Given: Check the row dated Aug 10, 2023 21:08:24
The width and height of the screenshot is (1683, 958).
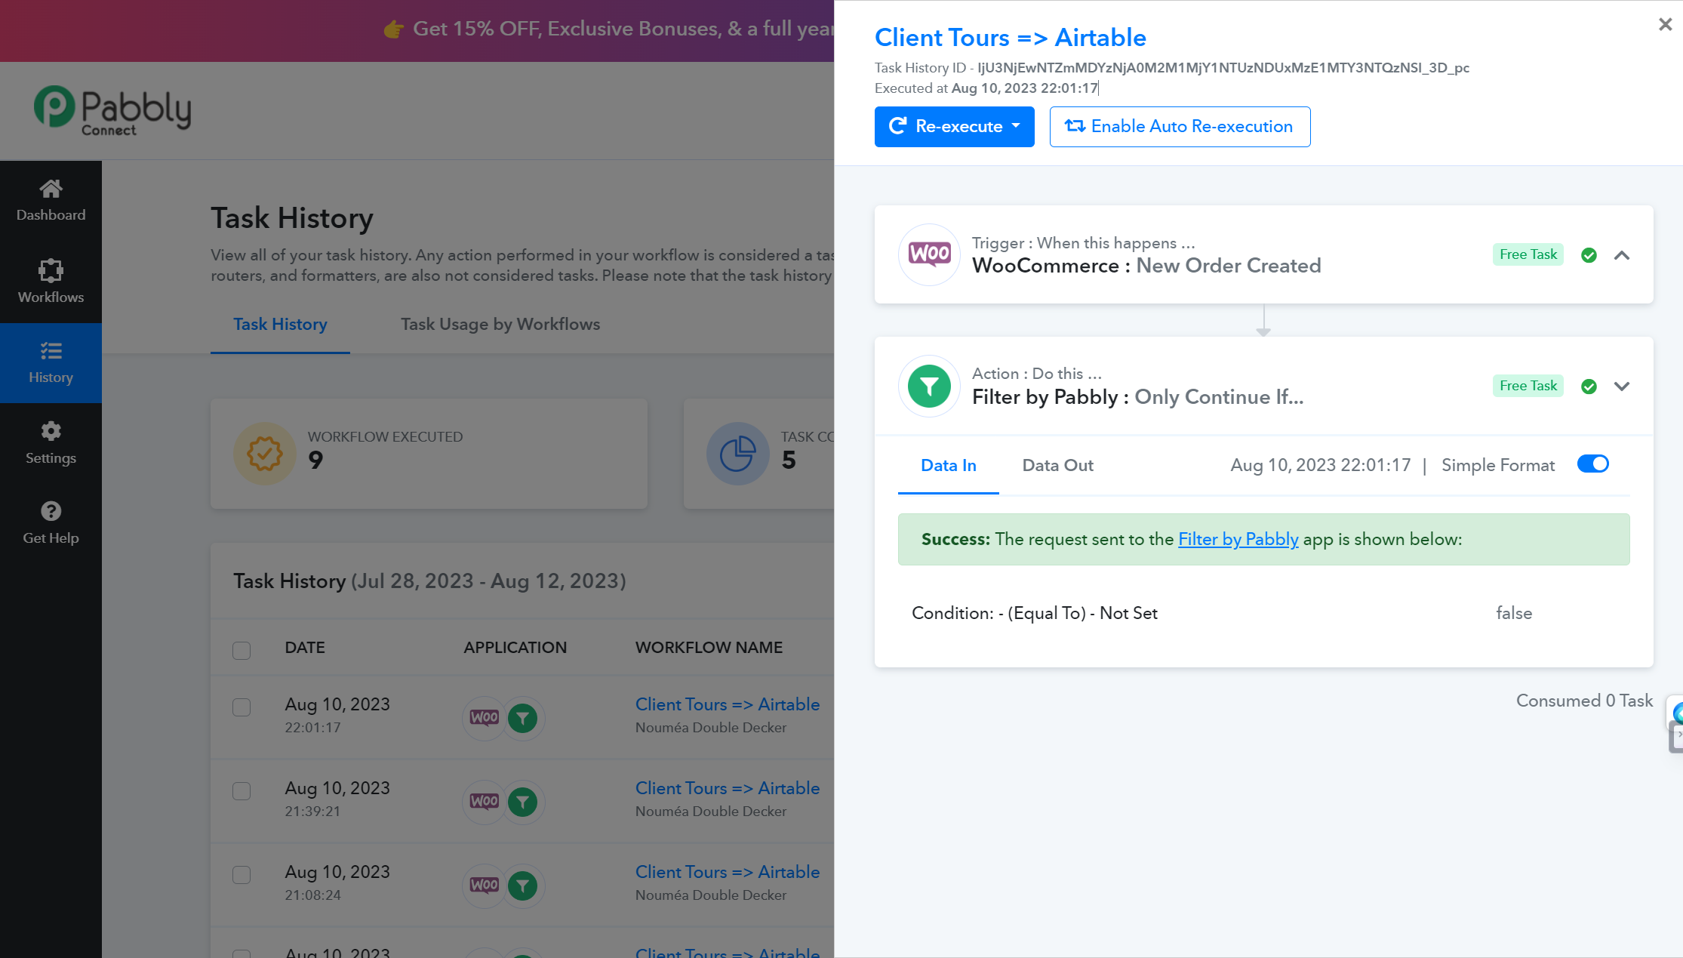Looking at the screenshot, I should (x=242, y=875).
